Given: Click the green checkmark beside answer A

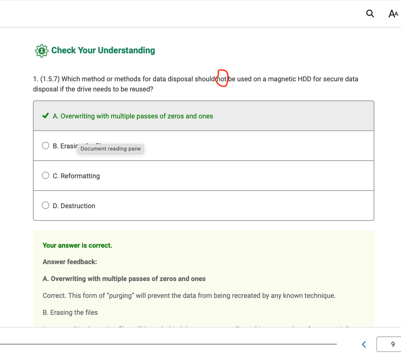Looking at the screenshot, I should click(46, 116).
